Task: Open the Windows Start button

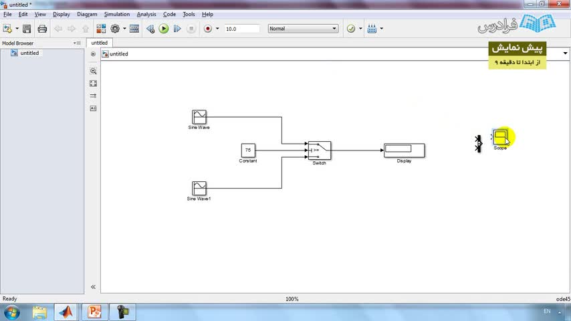Action: (x=11, y=312)
